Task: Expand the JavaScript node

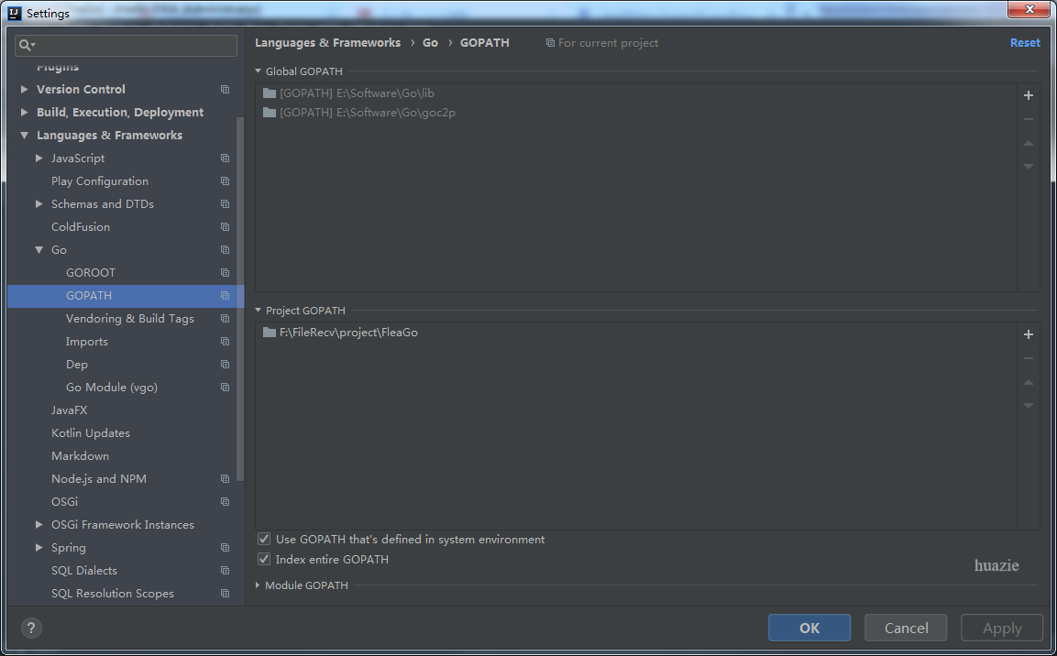Action: [39, 158]
